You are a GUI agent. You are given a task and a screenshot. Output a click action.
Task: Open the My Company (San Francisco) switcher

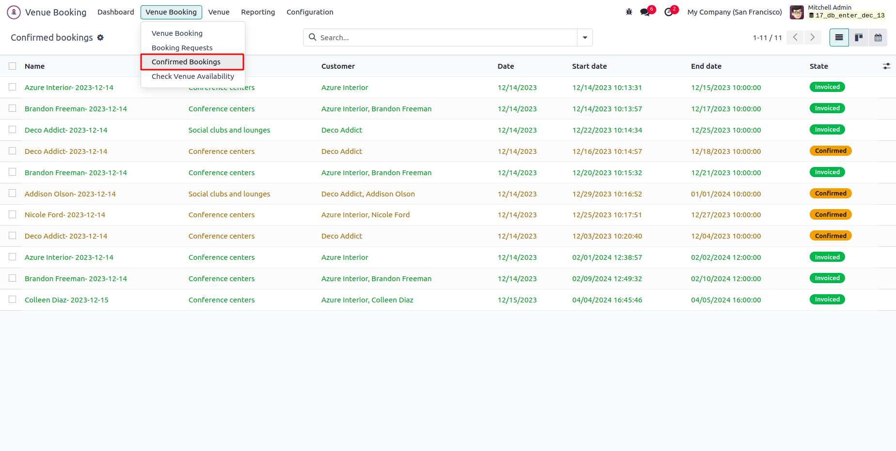tap(735, 12)
